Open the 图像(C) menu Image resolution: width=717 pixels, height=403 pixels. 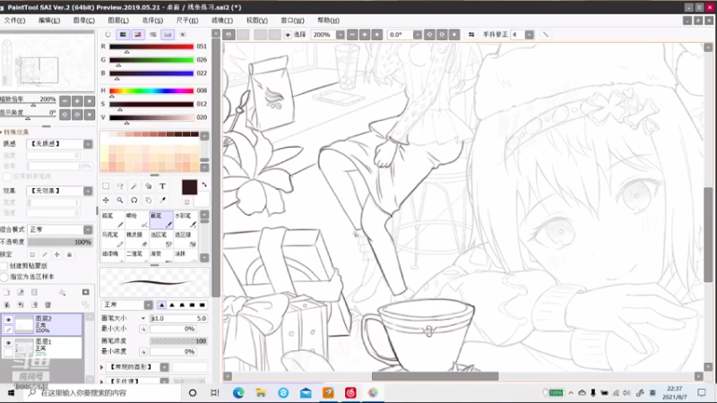pos(83,21)
